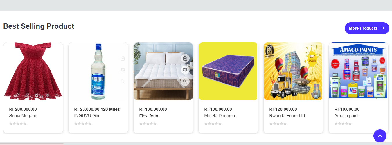Viewport: 392px width, 145px height.
Task: Open the Sonia Mugabo product link
Action: pyautogui.click(x=23, y=116)
